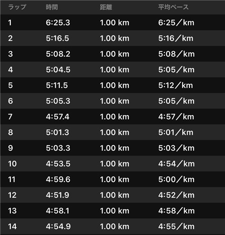The image size is (225, 235).
Task: Select lap 4 time 5:04.5
Action: click(x=58, y=70)
